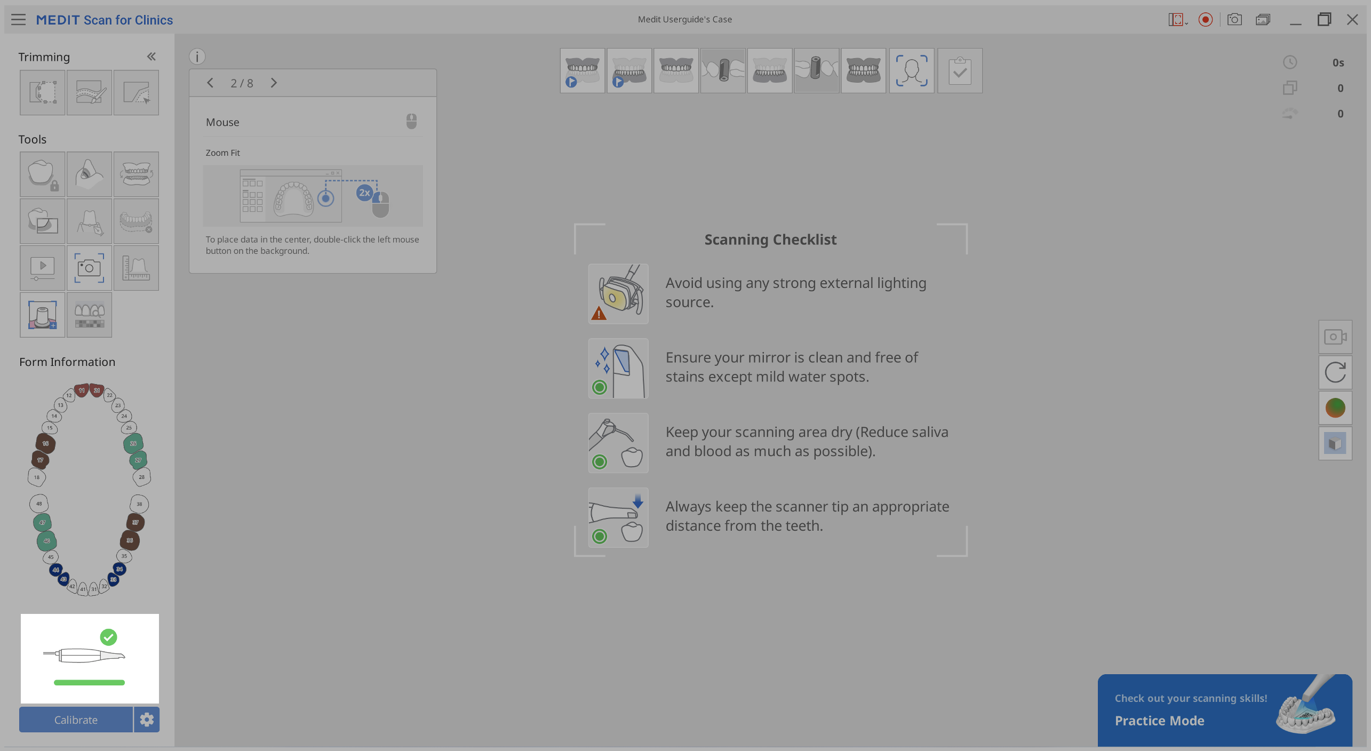
Task: Click the Calibrate button
Action: [76, 720]
